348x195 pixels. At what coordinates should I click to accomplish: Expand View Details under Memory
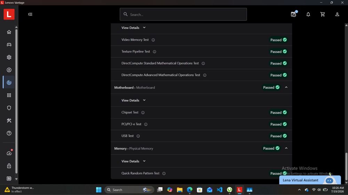(133, 161)
